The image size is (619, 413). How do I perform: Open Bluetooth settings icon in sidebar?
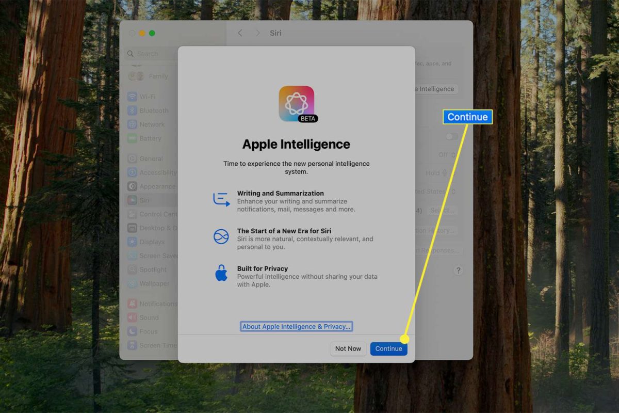click(x=132, y=110)
